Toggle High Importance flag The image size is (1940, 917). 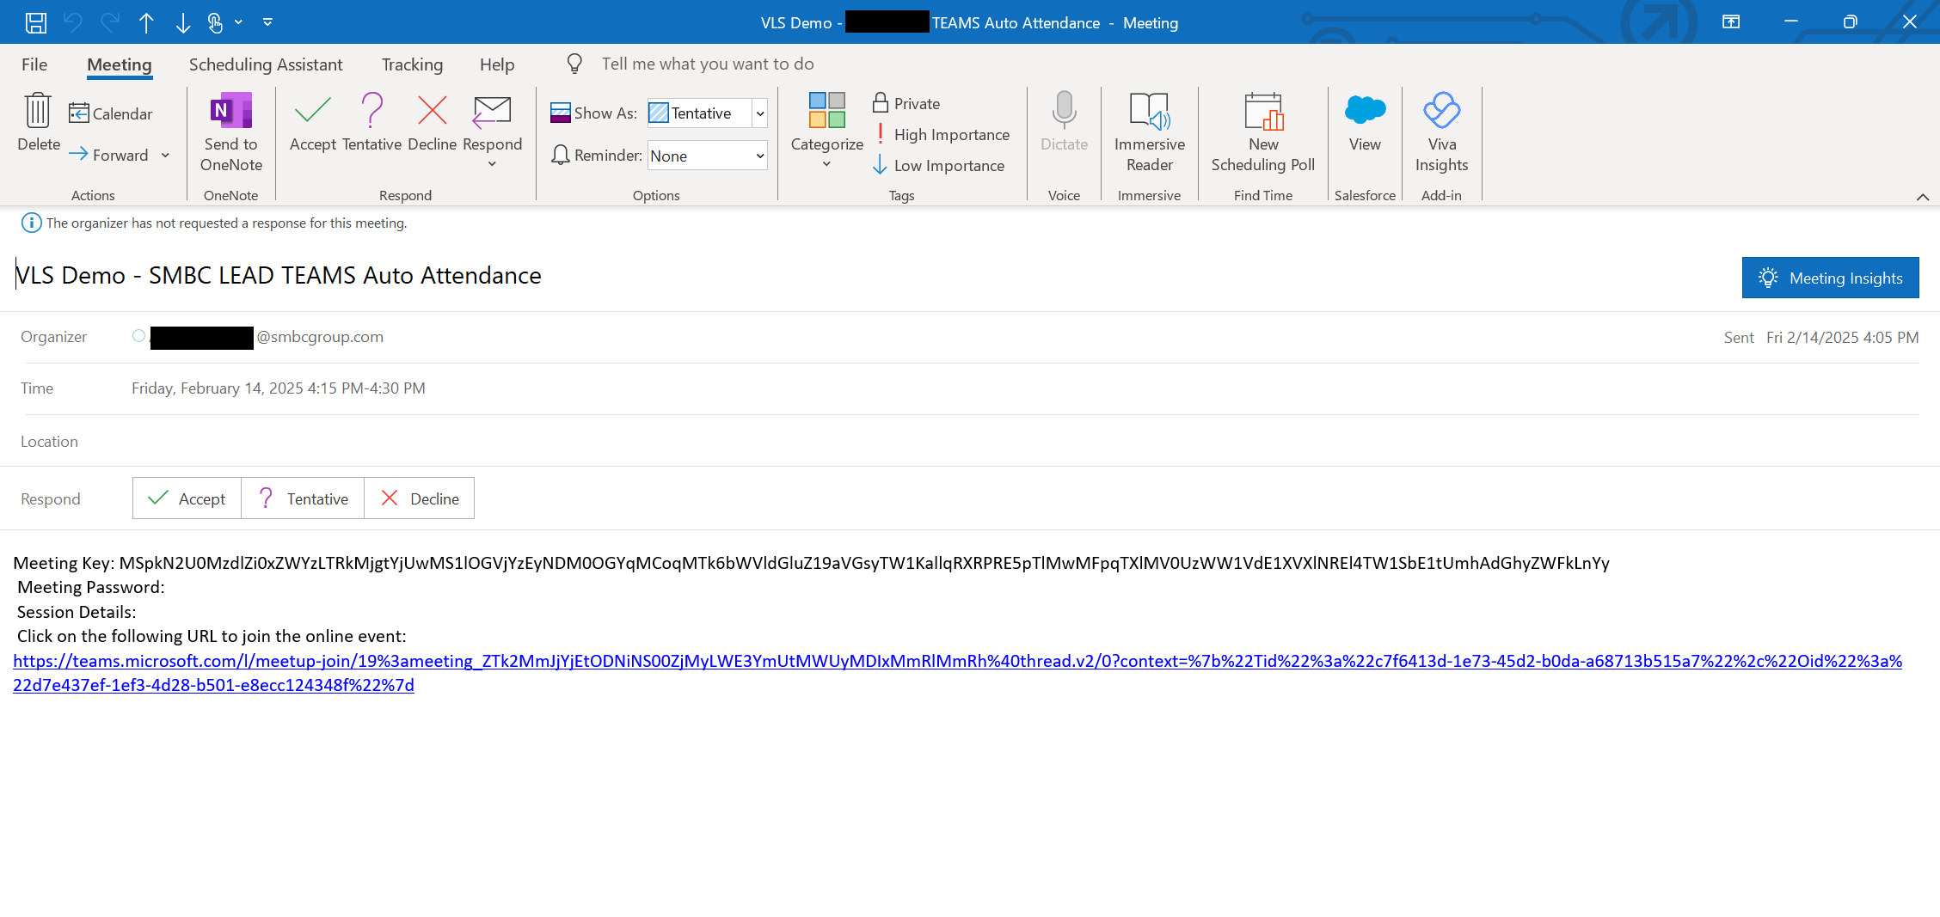[942, 134]
